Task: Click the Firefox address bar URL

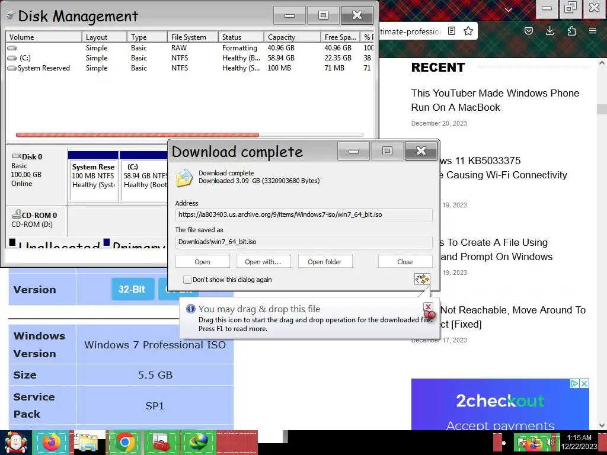Action: pos(410,31)
